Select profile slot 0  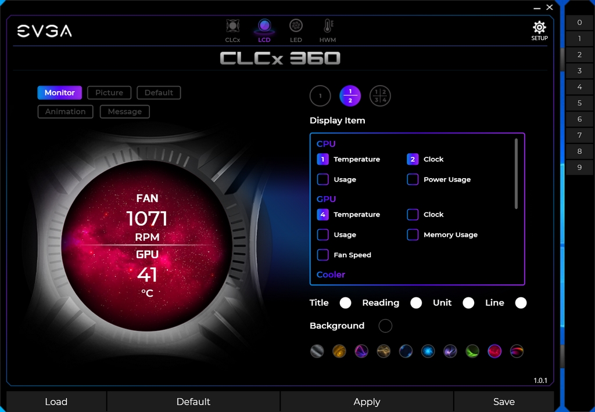tap(579, 23)
